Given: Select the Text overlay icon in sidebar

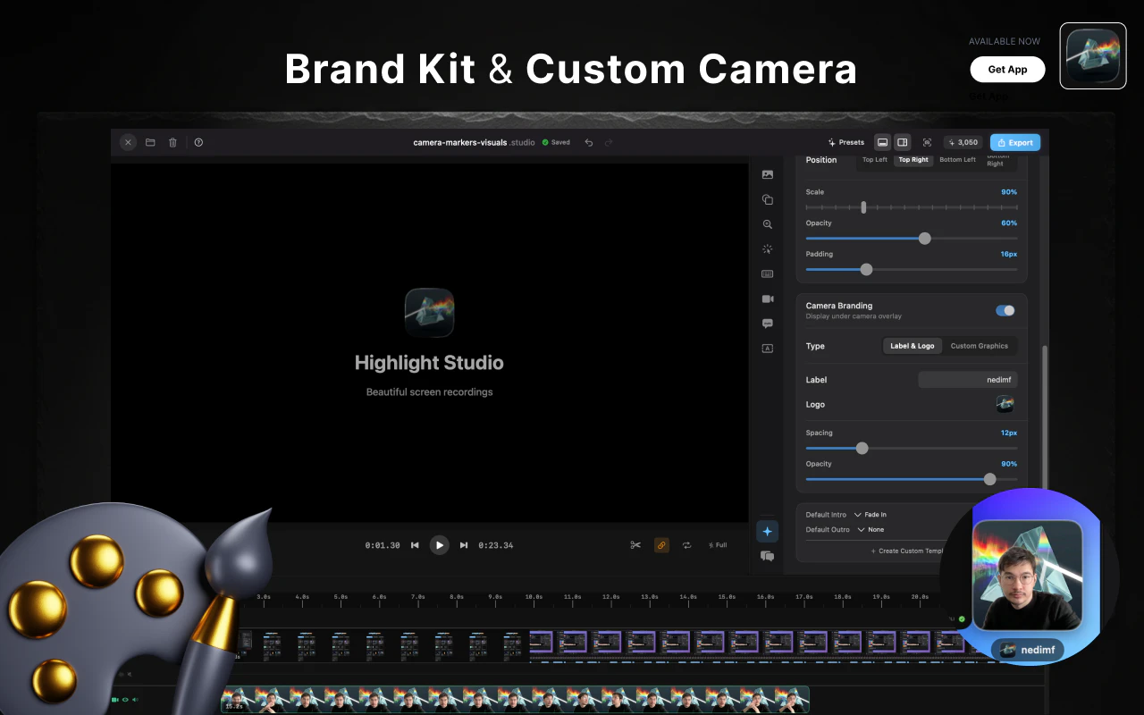Looking at the screenshot, I should (767, 348).
